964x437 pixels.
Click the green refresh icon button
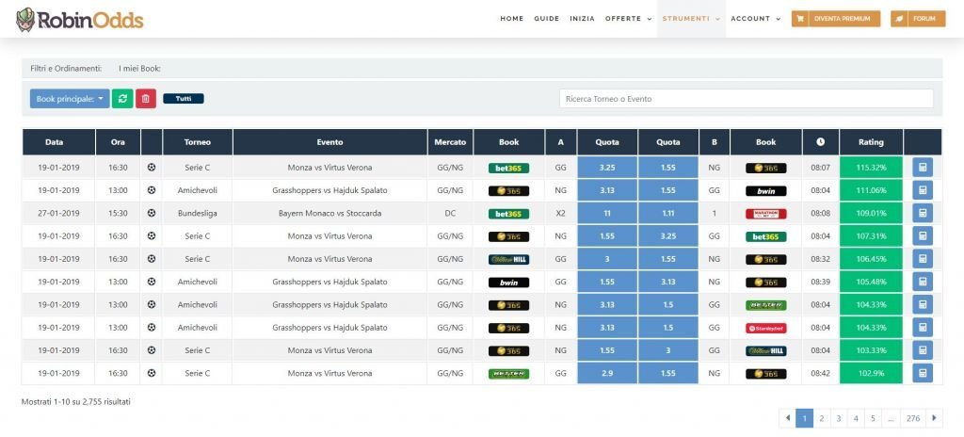122,99
